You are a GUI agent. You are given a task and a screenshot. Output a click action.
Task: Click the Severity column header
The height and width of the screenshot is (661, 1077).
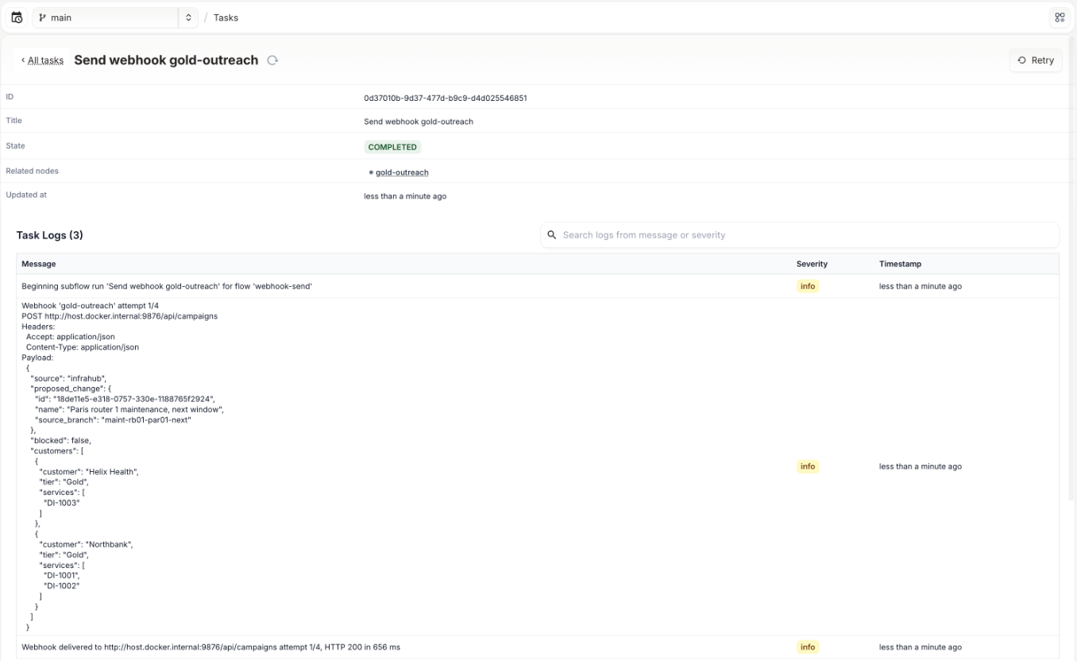point(812,264)
